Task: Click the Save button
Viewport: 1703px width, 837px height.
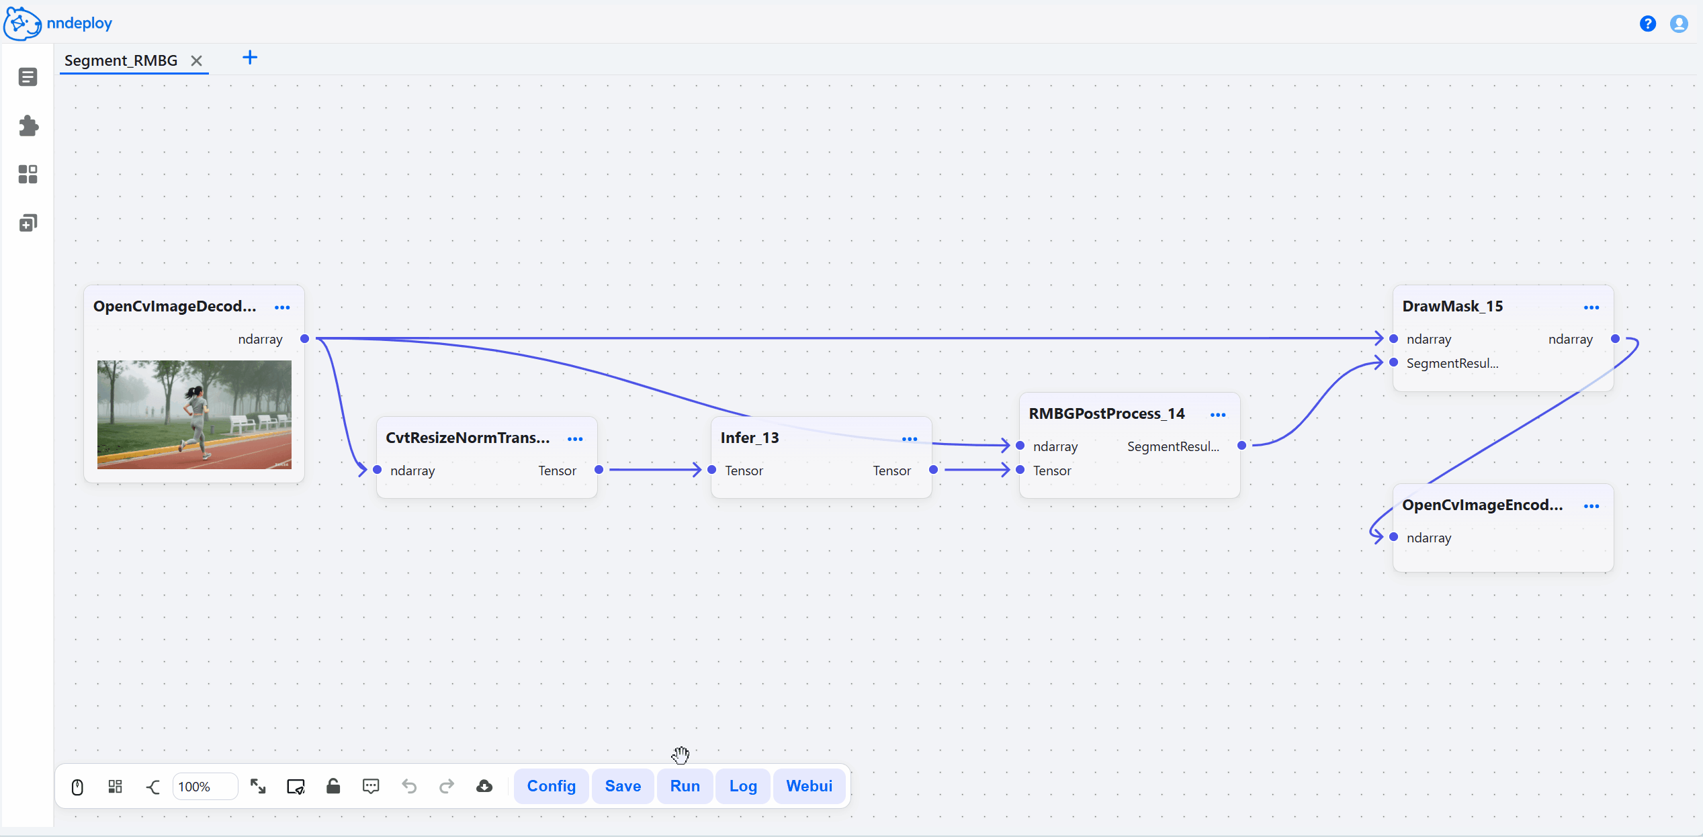Action: [623, 786]
